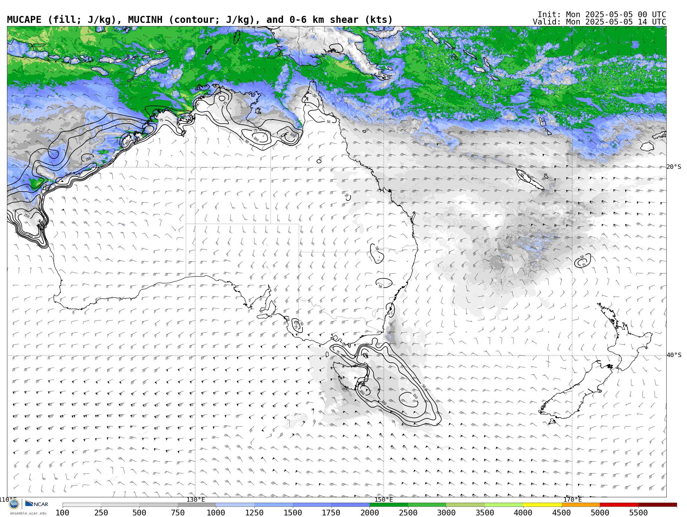This screenshot has height=517, width=687.
Task: Click the 2500 colorbar label
Action: click(408, 513)
